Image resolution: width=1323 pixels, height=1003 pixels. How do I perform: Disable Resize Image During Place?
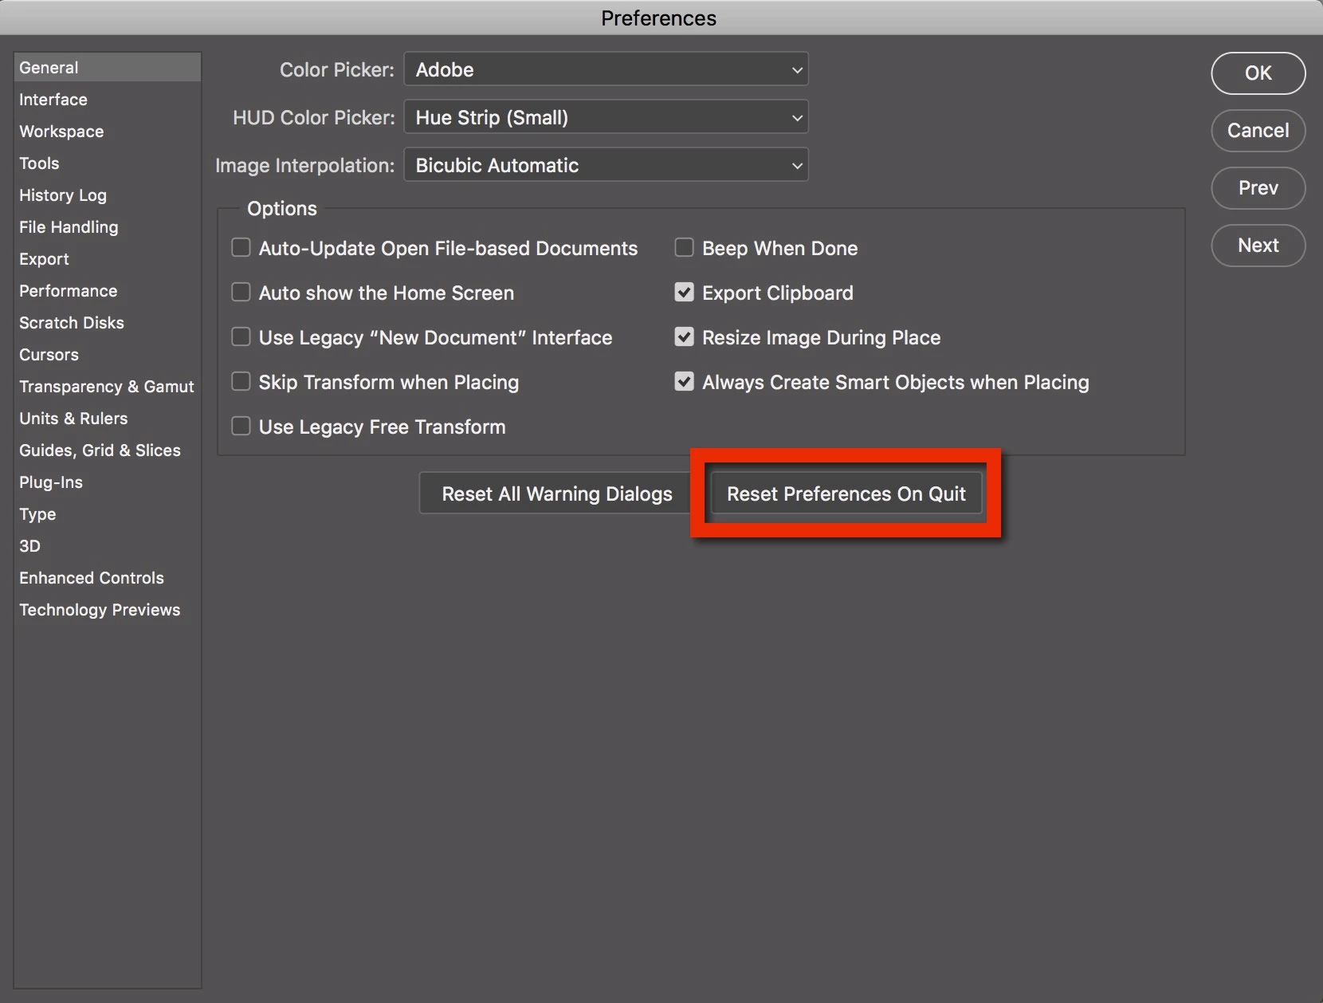684,337
